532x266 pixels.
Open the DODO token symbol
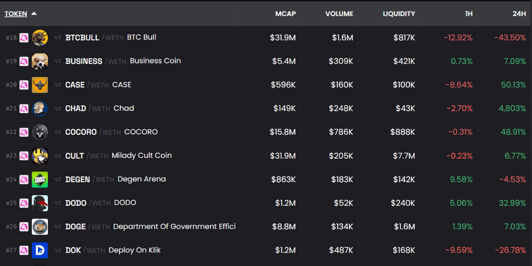[76, 203]
